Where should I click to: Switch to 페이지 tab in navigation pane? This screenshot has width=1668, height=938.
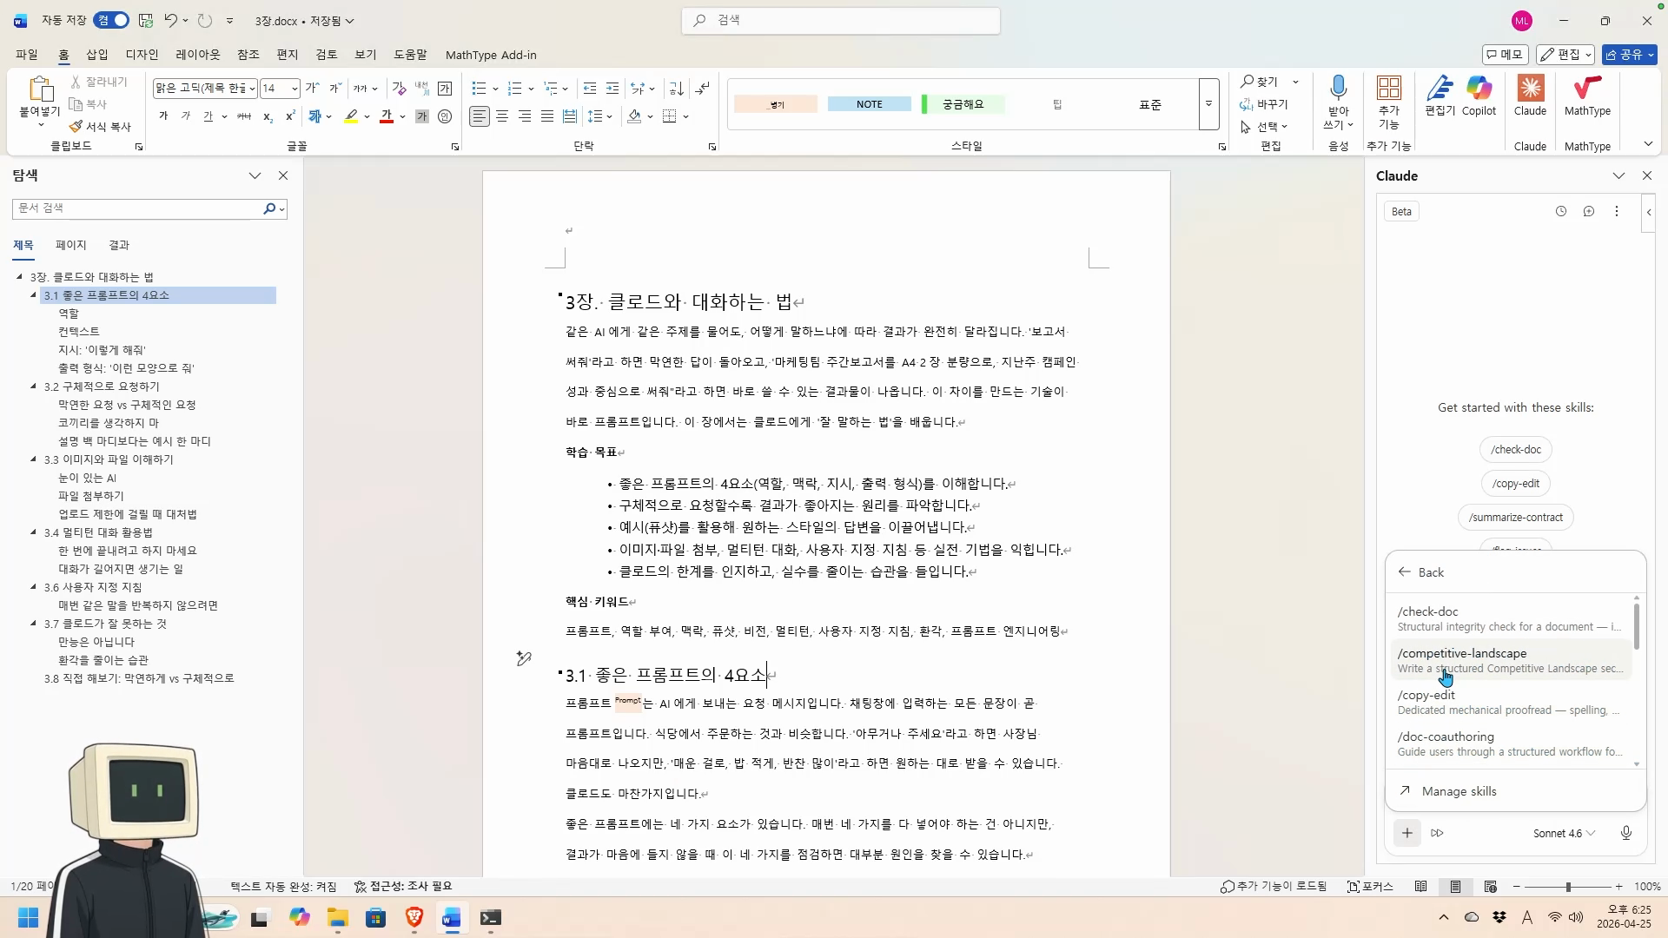[x=70, y=245]
